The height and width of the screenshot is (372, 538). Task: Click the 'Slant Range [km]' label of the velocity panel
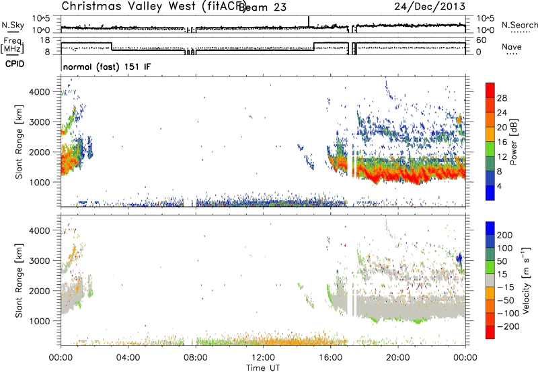pyautogui.click(x=19, y=280)
